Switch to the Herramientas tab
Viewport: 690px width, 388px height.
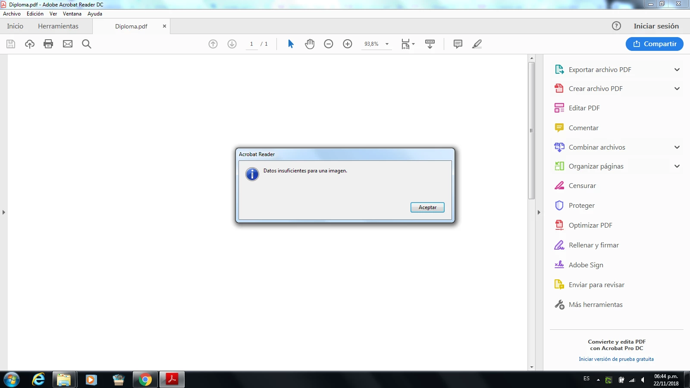point(58,26)
